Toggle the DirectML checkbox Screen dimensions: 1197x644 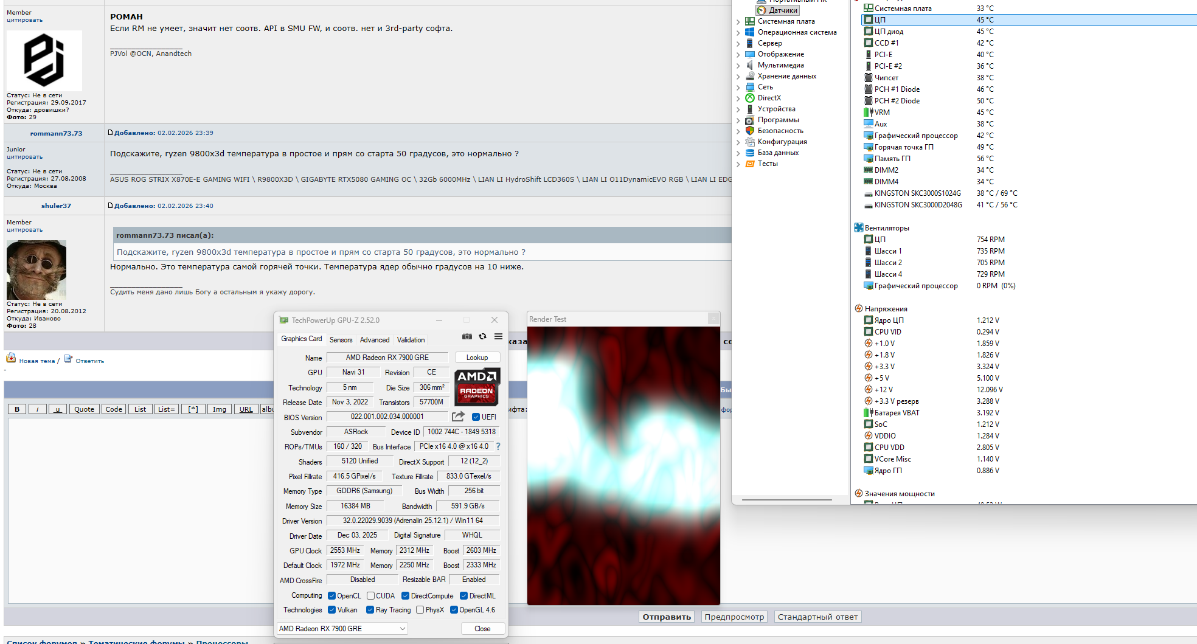point(463,596)
